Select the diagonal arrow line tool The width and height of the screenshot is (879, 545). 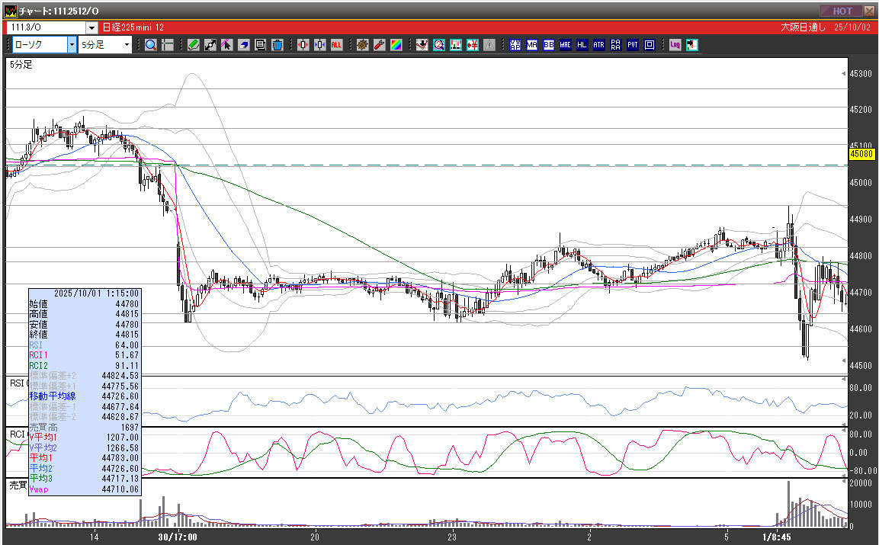coord(210,45)
